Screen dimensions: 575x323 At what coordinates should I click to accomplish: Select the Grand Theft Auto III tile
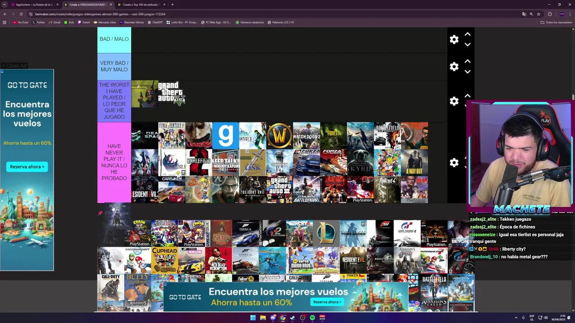click(x=279, y=189)
